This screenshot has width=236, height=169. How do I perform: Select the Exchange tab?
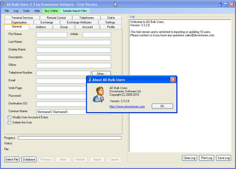pyautogui.click(x=47, y=22)
